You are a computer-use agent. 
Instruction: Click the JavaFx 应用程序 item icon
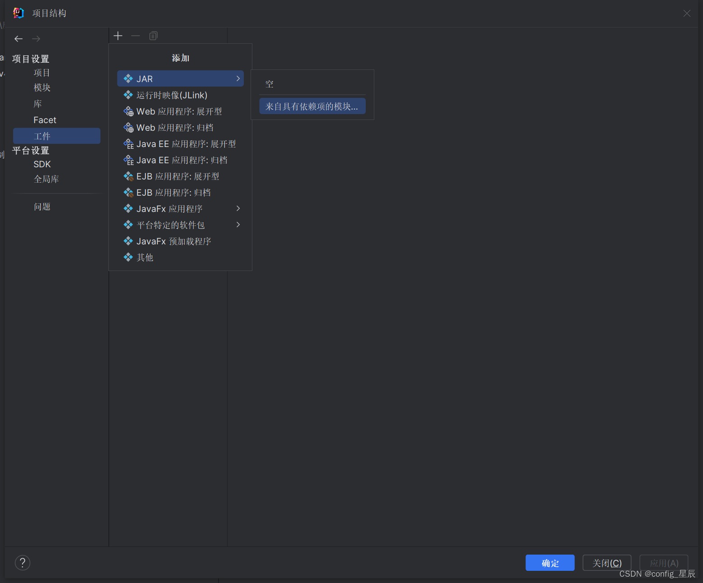tap(128, 208)
